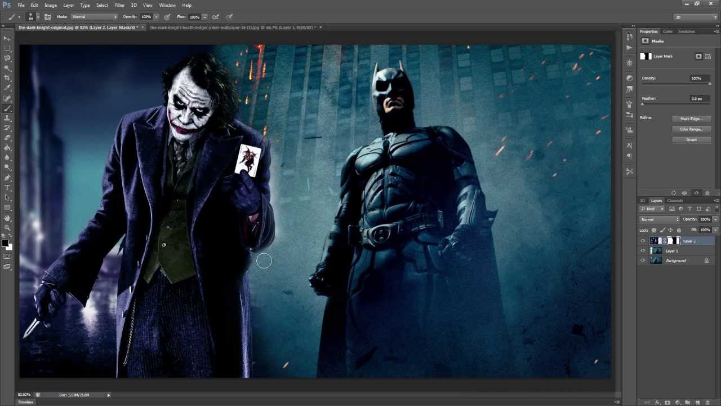This screenshot has width=721, height=406.
Task: Click the foreground color swatch
Action: (5, 244)
